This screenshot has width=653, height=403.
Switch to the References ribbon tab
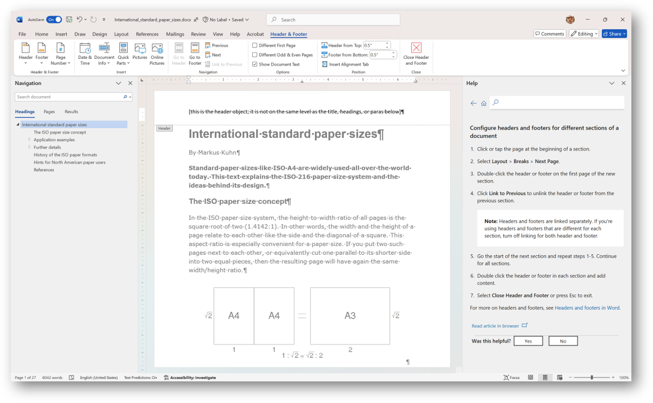147,34
